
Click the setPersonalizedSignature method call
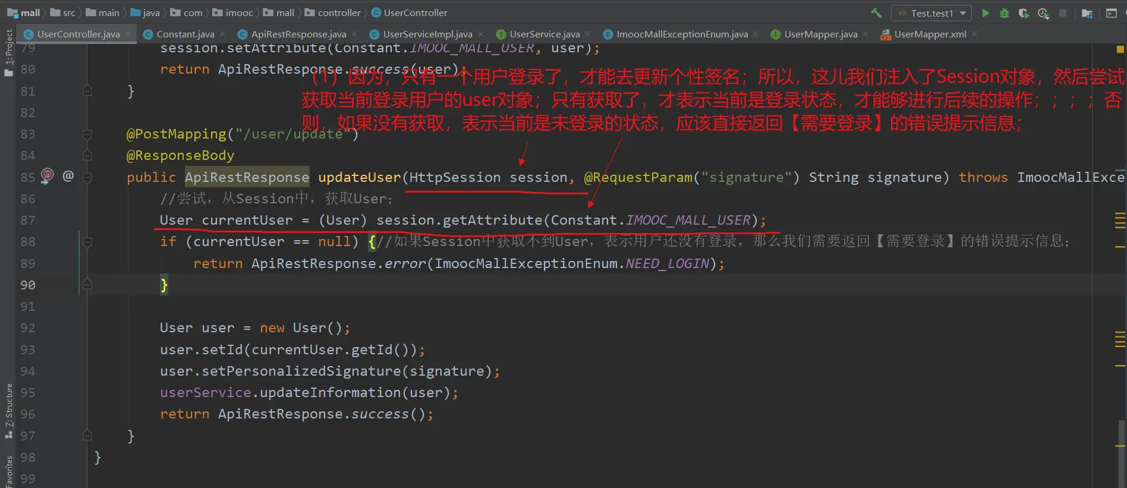tap(301, 371)
